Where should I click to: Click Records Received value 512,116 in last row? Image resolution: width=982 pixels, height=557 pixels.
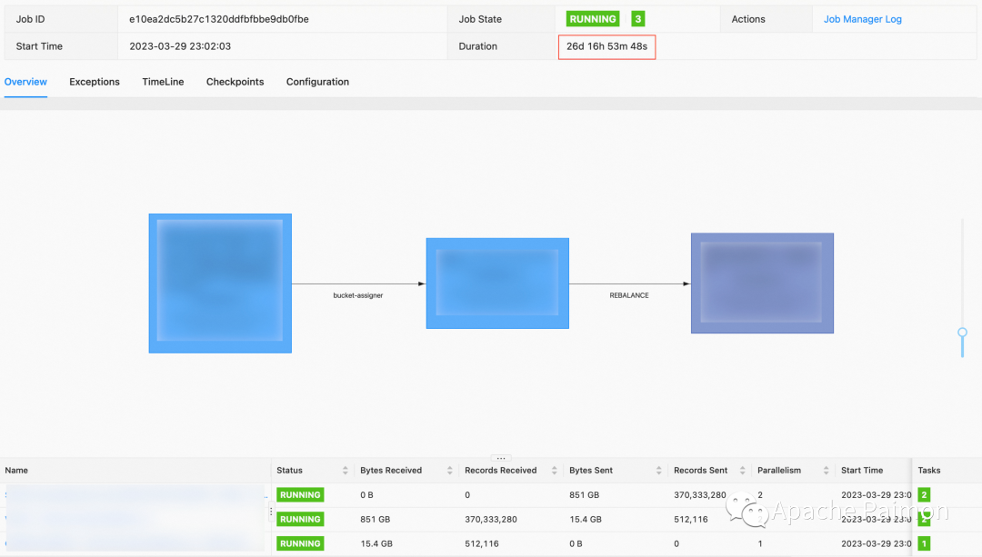click(x=482, y=544)
